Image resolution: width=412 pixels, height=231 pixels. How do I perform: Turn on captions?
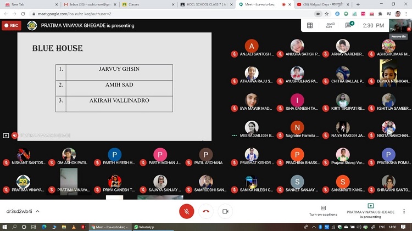[x=322, y=211]
